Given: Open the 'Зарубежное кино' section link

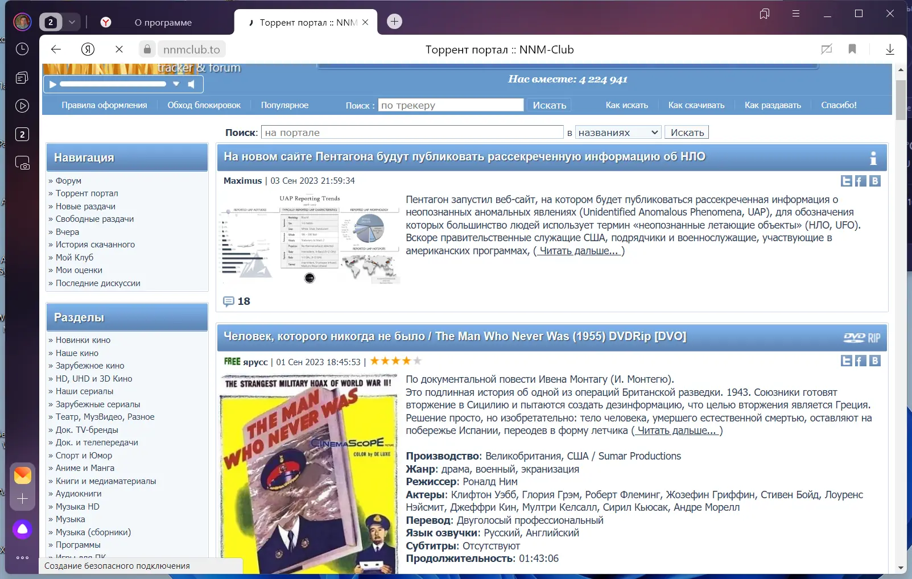Looking at the screenshot, I should pyautogui.click(x=90, y=366).
